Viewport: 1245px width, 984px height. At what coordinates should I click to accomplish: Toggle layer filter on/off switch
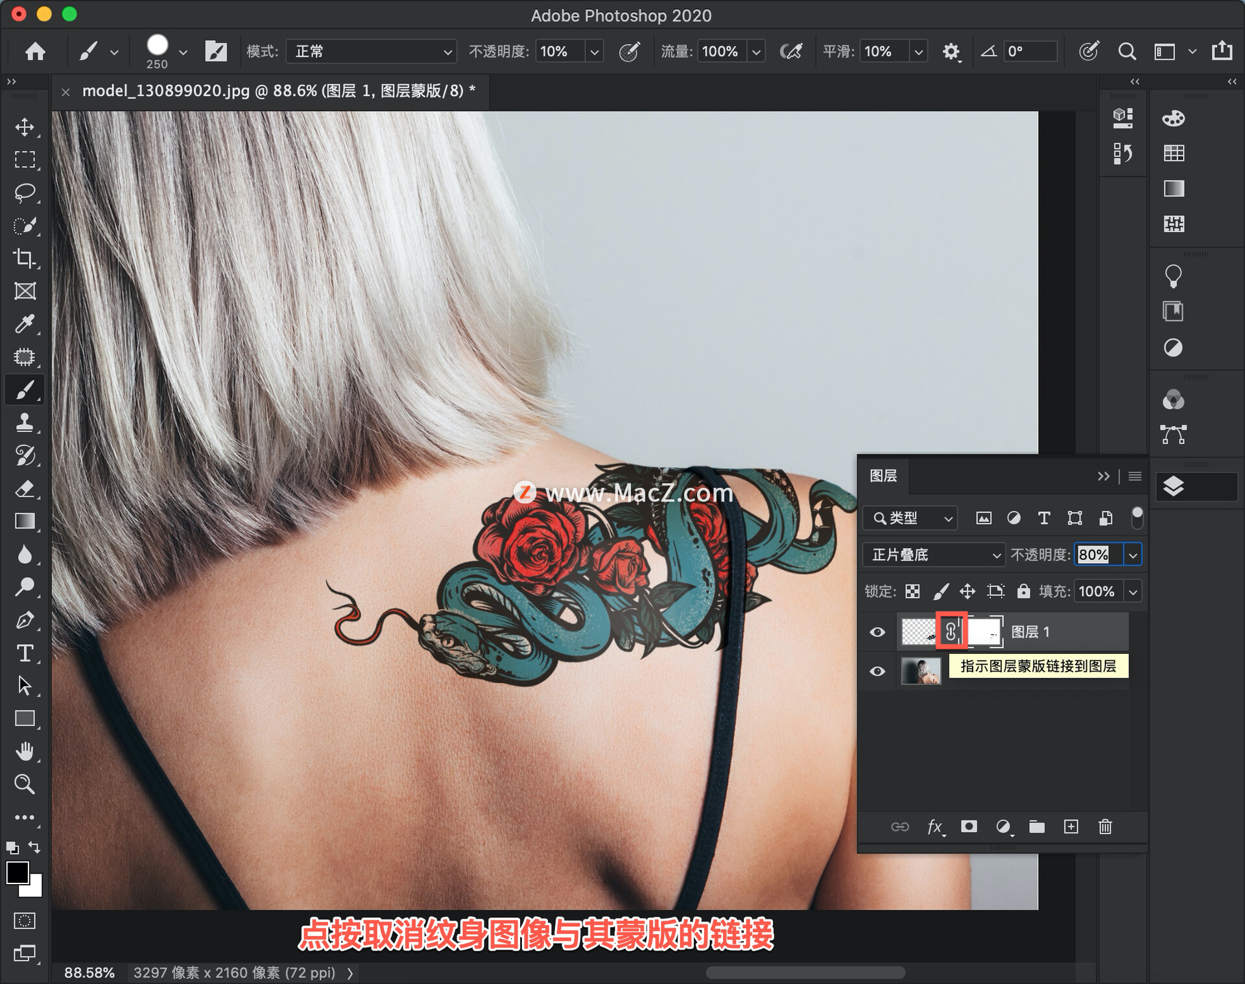pos(1137,518)
